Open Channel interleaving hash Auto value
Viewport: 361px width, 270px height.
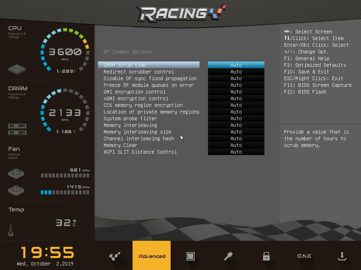236,138
